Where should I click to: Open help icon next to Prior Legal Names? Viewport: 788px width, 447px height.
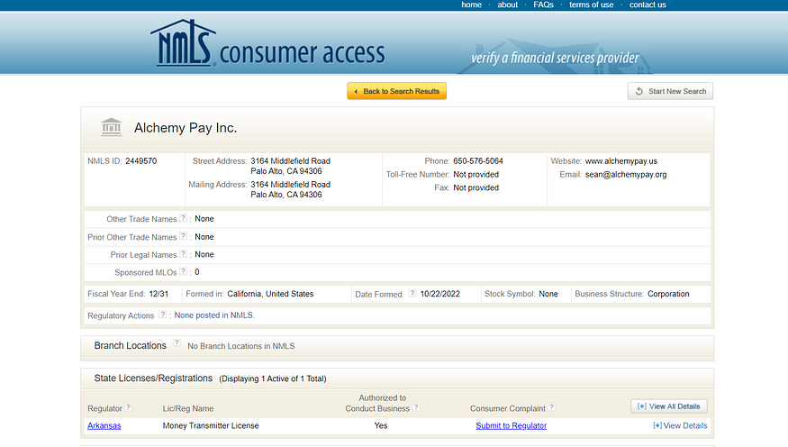pos(183,254)
